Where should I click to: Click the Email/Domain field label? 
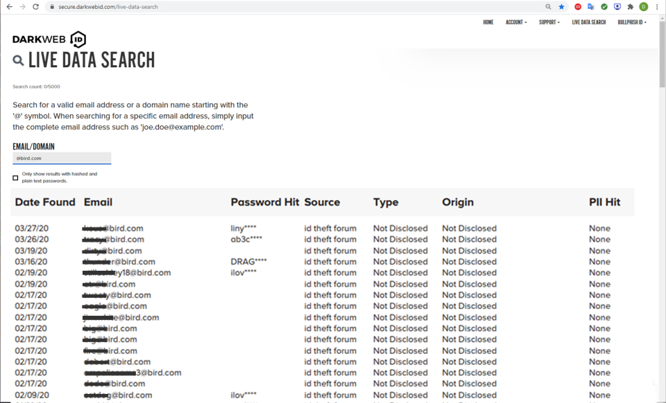click(x=33, y=147)
